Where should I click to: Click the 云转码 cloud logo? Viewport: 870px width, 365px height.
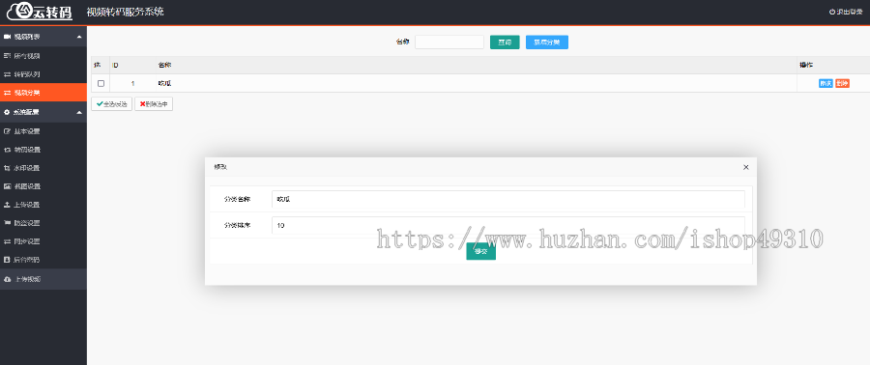click(40, 11)
